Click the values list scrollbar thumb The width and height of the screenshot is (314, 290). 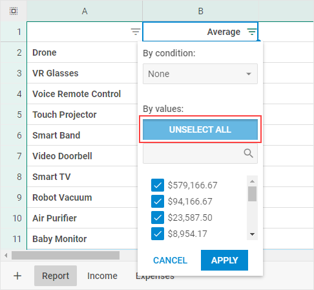[252, 194]
